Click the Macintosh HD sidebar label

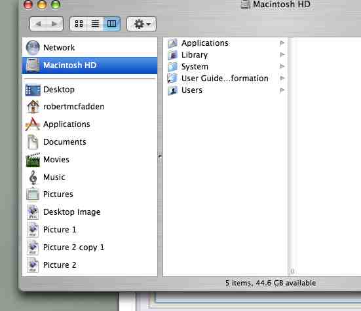69,65
